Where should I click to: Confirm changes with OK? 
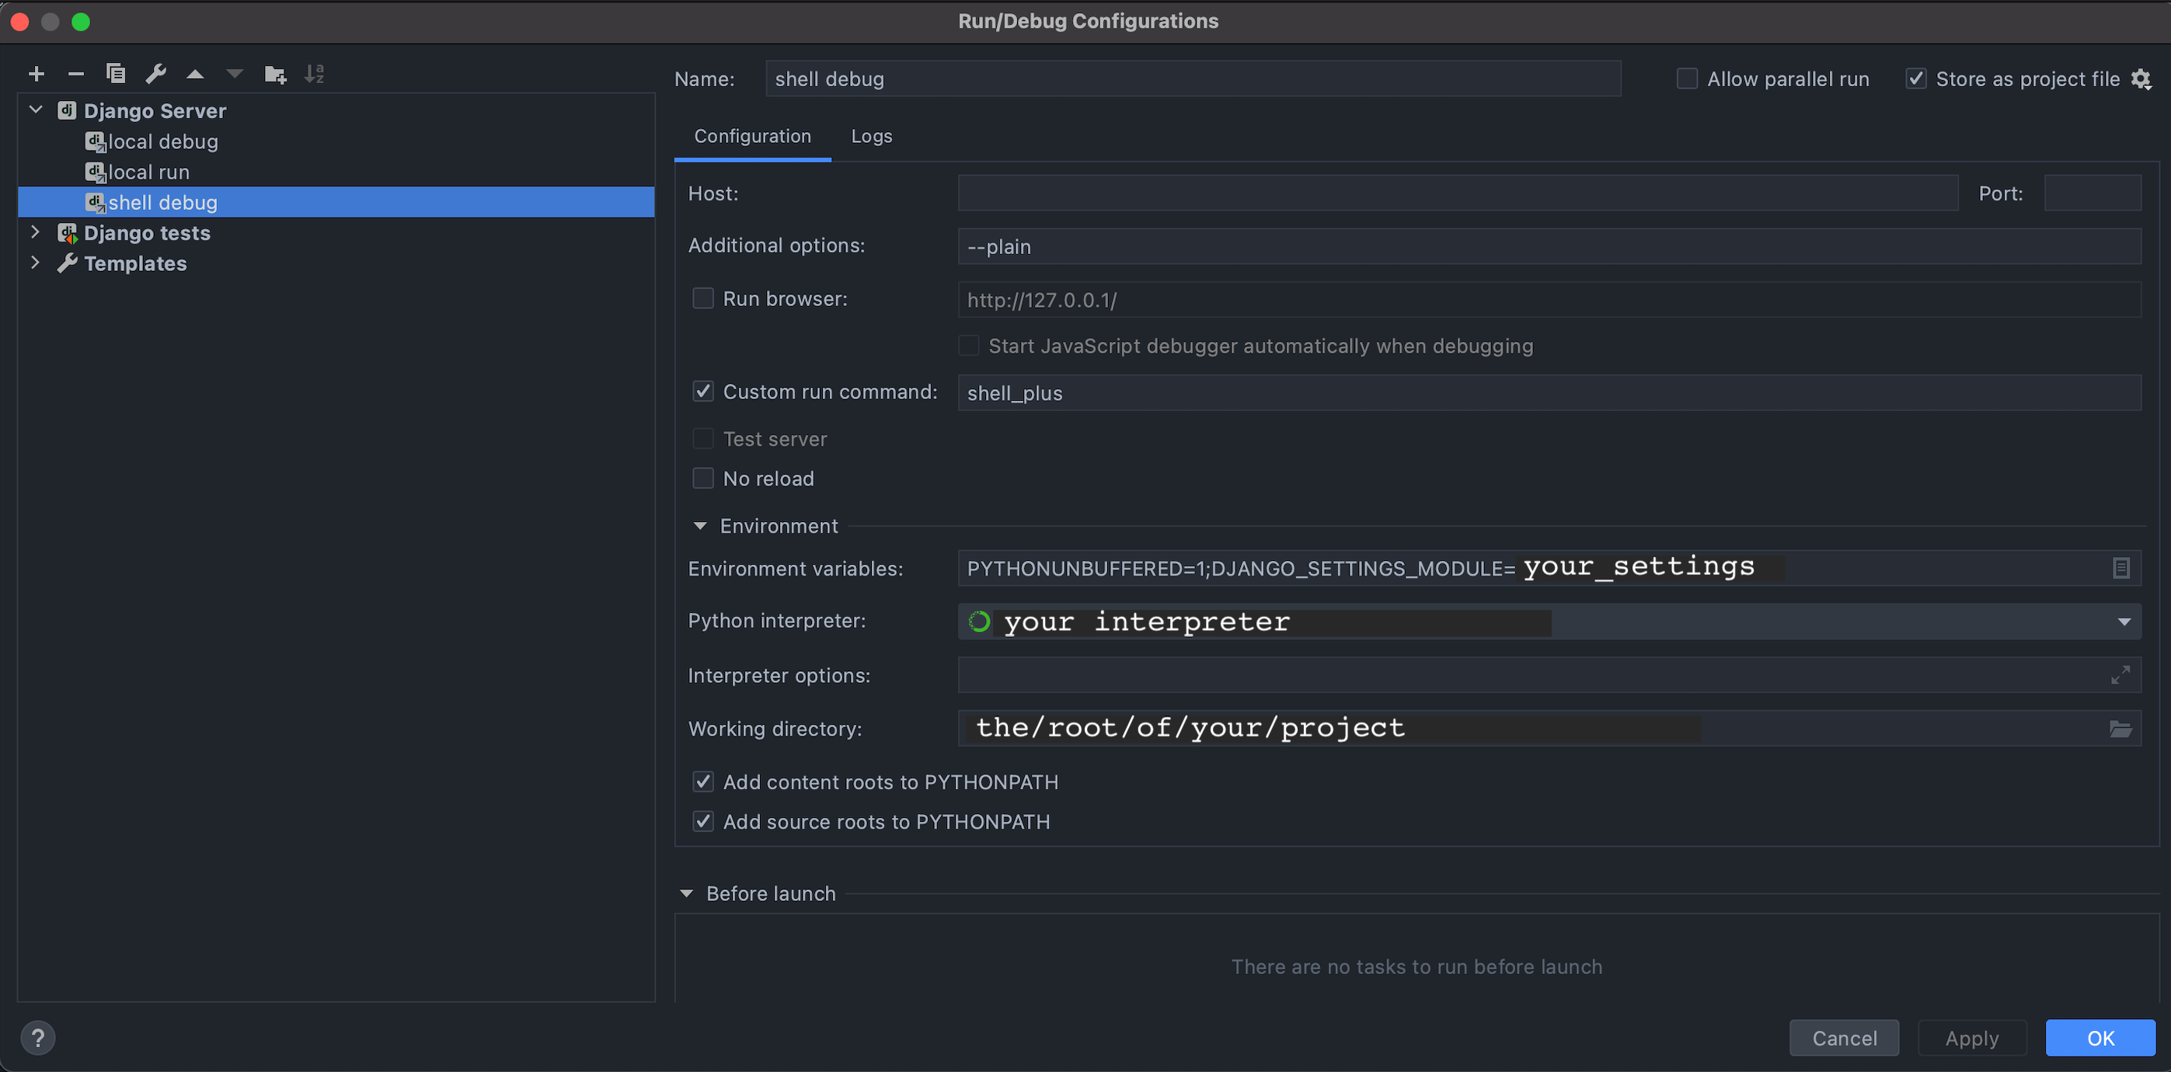[2100, 1038]
